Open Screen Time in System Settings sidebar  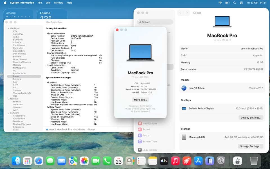[x=150, y=142]
